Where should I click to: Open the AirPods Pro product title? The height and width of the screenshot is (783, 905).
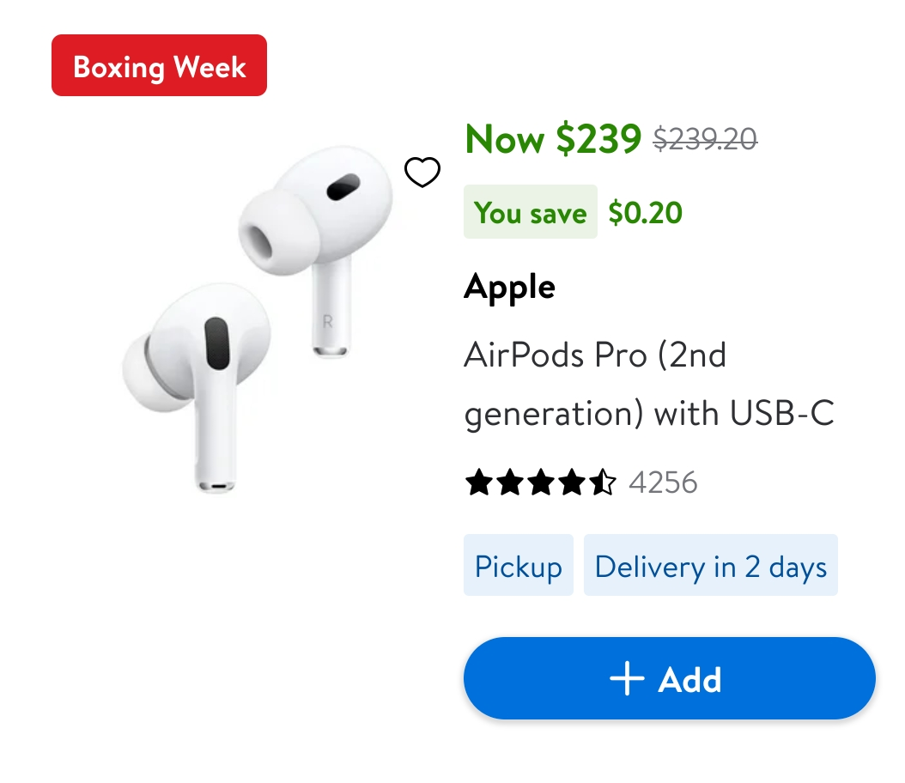[x=648, y=384]
